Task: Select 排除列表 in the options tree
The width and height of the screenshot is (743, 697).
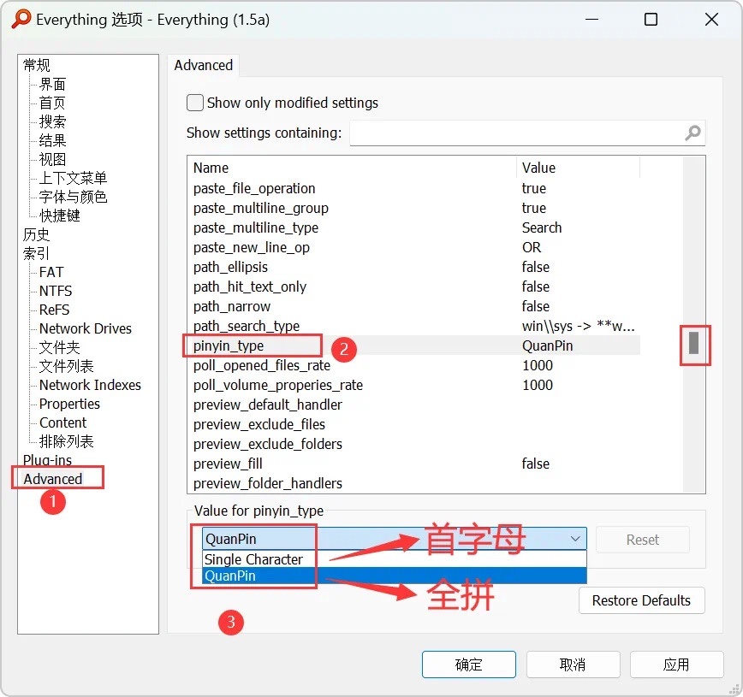Action: pos(67,441)
